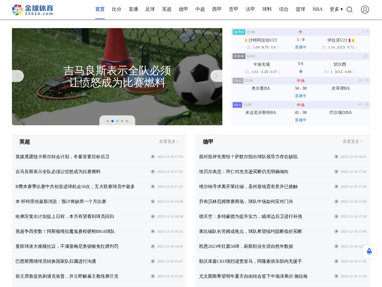Screen dimensions: 382x287
Task: Open the NBA navigation tab
Action: click(x=317, y=9)
